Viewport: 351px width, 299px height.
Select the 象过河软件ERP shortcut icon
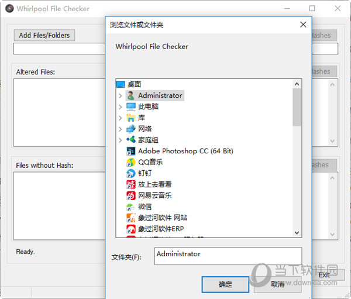(130, 229)
